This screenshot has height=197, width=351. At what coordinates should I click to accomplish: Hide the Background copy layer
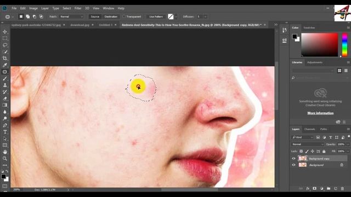[x=294, y=159]
